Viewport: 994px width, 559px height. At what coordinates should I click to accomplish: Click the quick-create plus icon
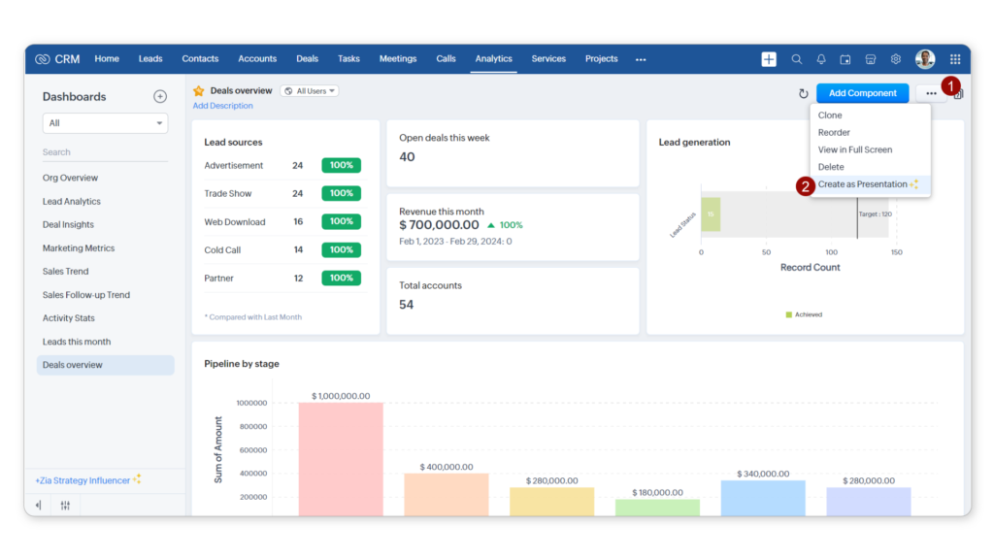pyautogui.click(x=768, y=58)
